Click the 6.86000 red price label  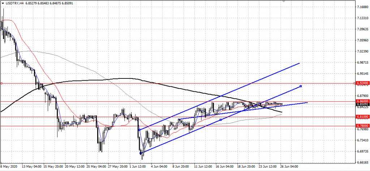pos(362,101)
